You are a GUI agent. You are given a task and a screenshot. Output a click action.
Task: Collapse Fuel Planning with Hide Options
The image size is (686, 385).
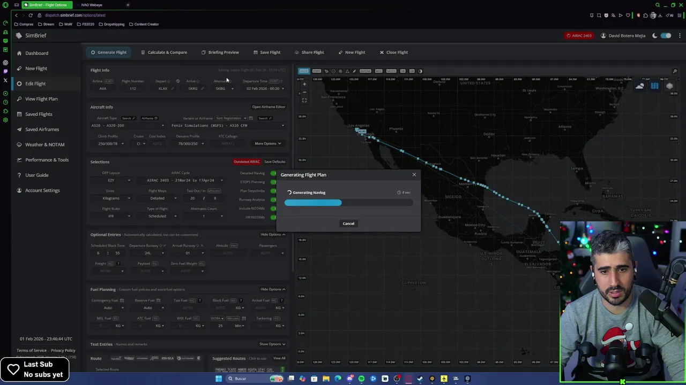click(x=272, y=289)
